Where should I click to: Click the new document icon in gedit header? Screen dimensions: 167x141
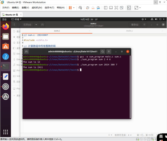42,25
